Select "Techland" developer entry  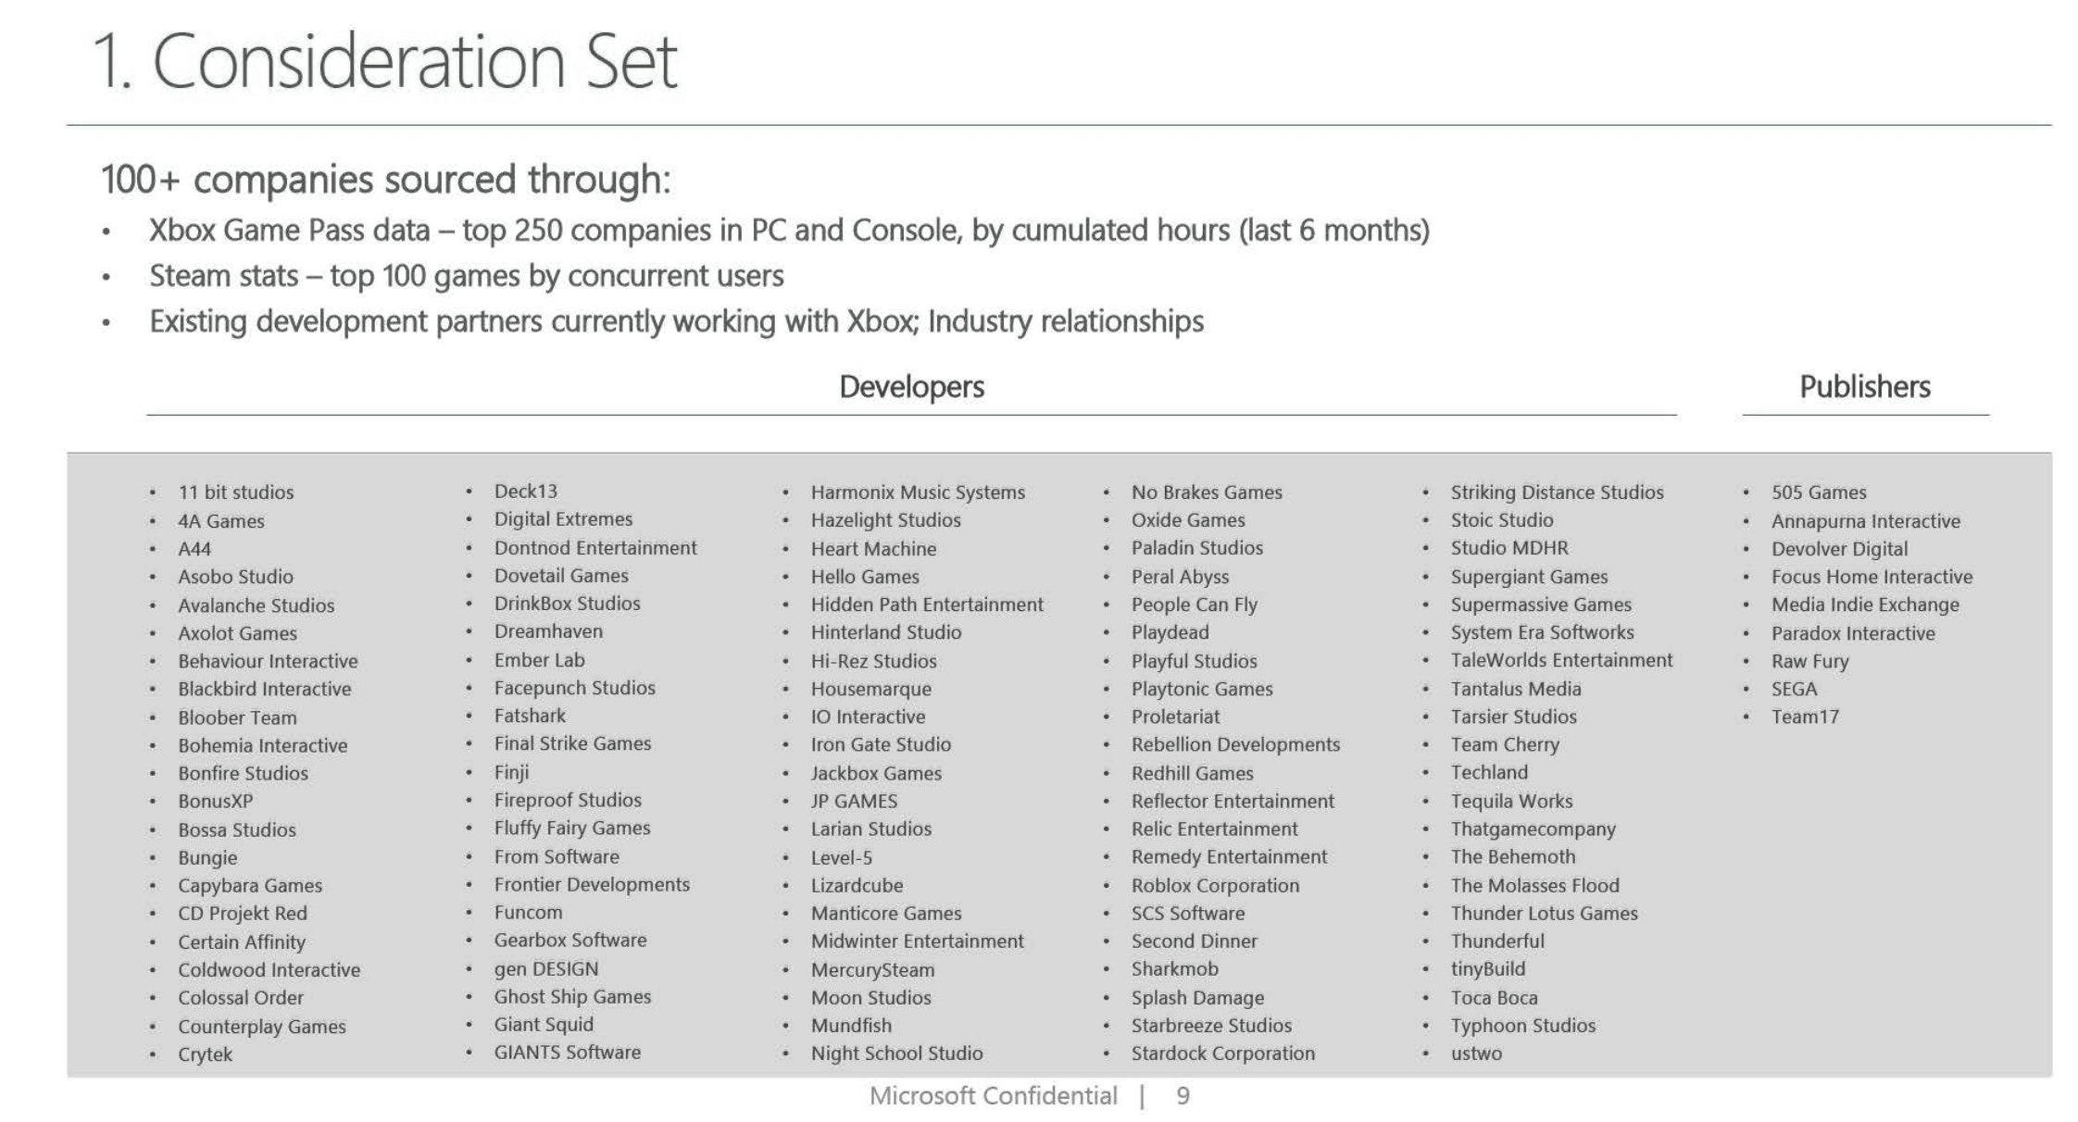pos(1491,772)
